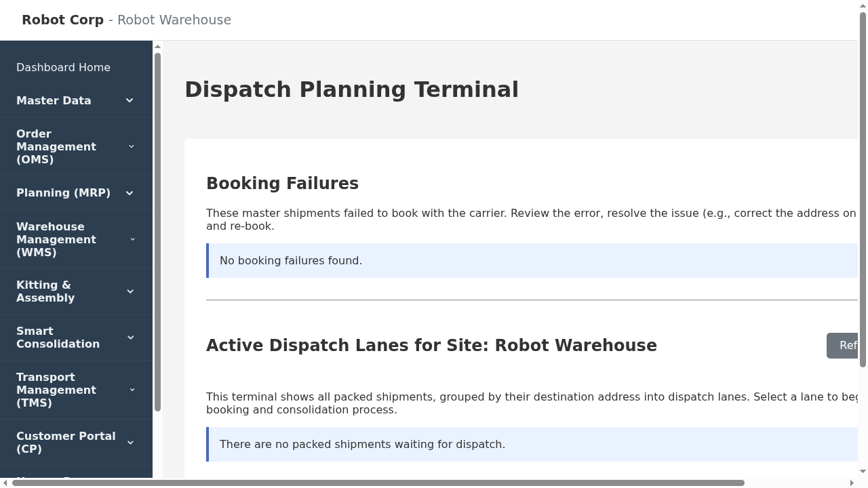
Task: Click the Kitting & Assembly chevron icon
Action: pos(130,291)
